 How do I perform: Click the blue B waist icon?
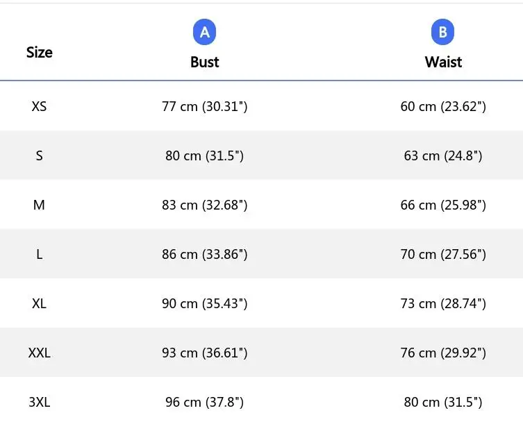(x=442, y=32)
